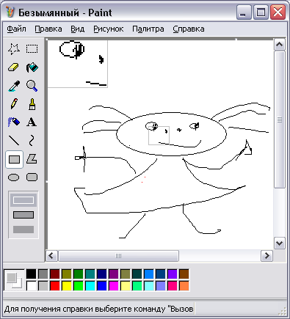Select the Brush tool
The width and height of the screenshot is (290, 319).
pos(32,104)
